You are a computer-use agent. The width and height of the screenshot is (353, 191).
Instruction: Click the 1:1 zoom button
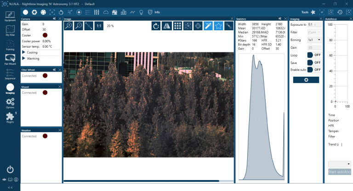[x=99, y=26]
